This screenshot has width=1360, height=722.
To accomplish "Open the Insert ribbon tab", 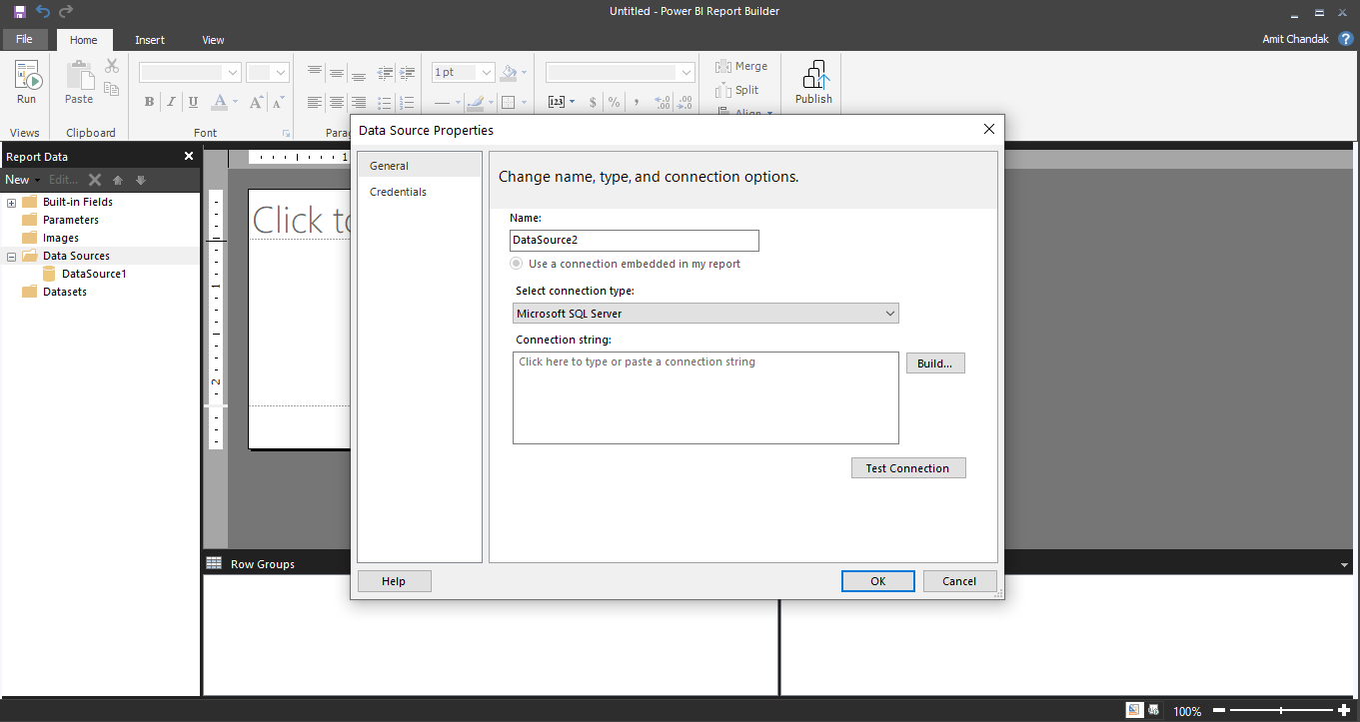I will point(150,40).
